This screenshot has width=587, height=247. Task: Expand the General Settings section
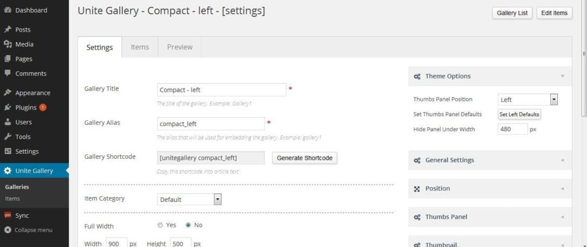tap(490, 160)
